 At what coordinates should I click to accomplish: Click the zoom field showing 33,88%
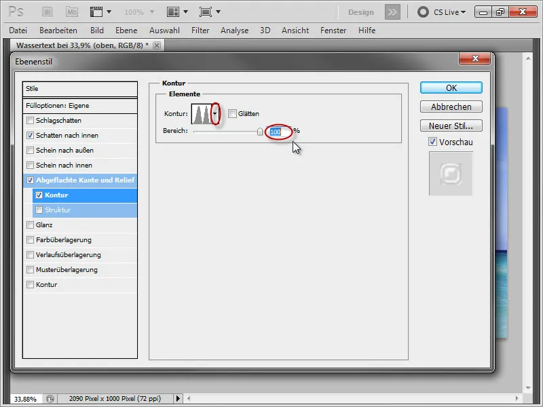pyautogui.click(x=25, y=399)
